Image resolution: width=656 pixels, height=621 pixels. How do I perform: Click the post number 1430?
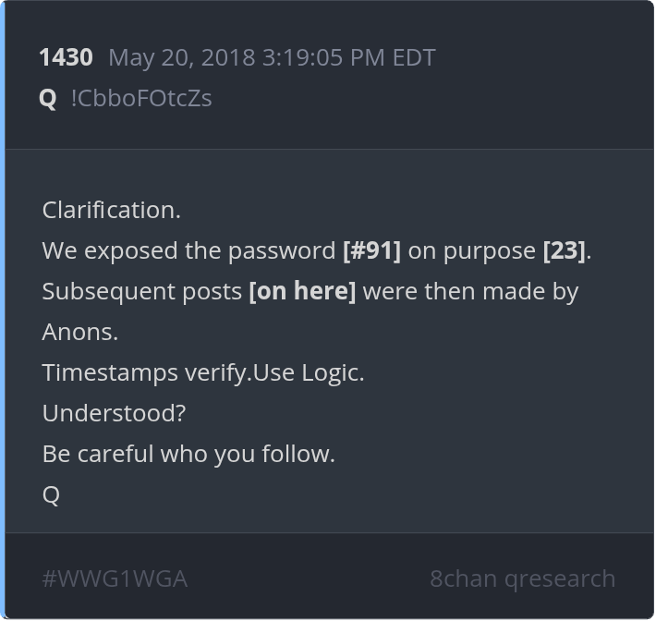pos(66,57)
